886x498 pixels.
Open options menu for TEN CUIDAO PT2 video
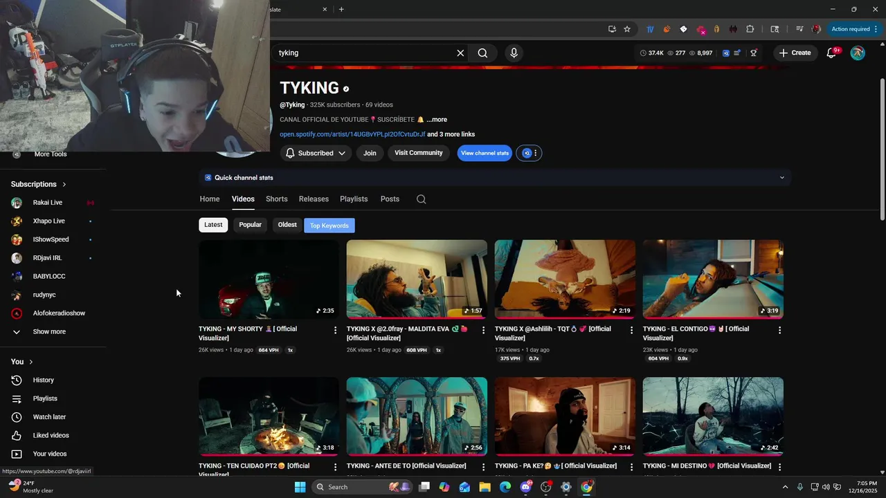point(336,467)
